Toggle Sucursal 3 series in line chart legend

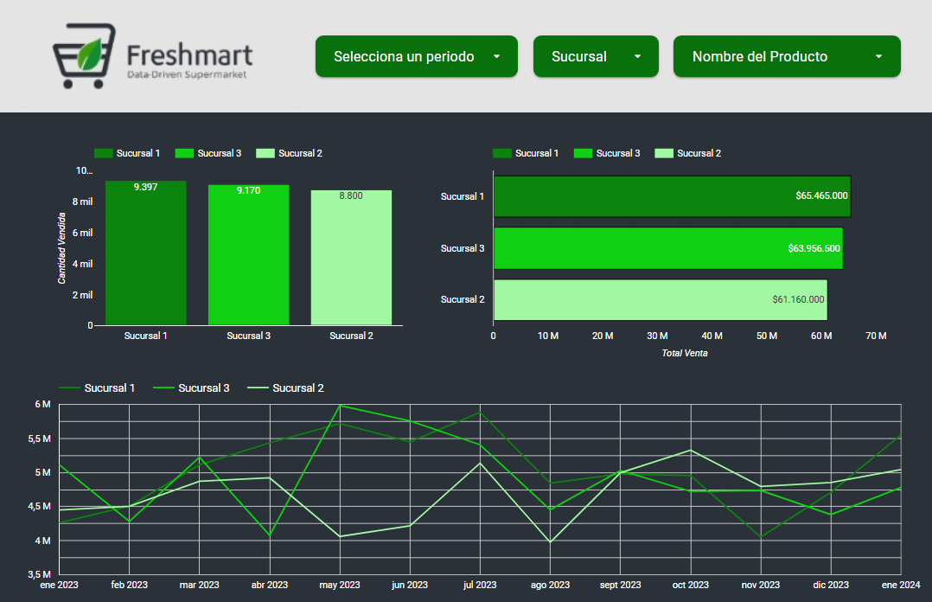(x=191, y=388)
